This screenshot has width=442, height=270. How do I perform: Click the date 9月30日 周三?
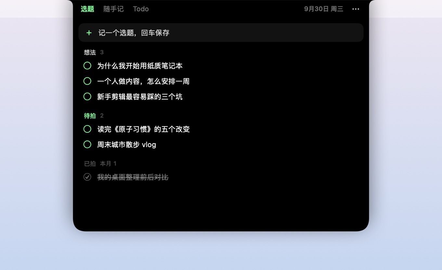[324, 9]
